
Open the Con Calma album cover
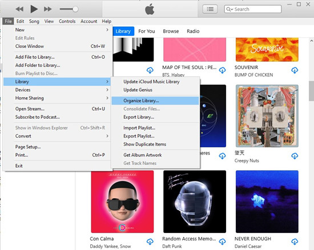[x=122, y=201]
